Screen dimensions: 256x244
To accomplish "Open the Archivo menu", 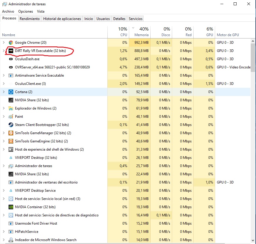I will pyautogui.click(x=8, y=11).
